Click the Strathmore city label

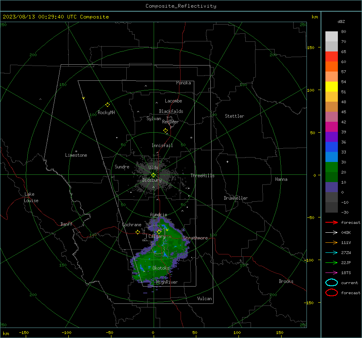pos(195,238)
